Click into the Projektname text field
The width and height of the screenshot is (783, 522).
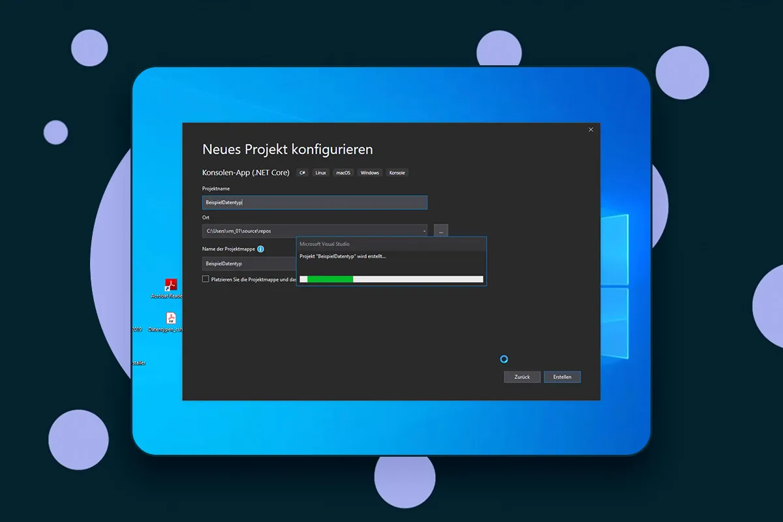click(315, 202)
